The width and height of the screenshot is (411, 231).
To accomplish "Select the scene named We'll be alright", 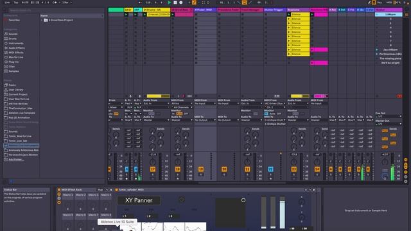I will (390, 63).
